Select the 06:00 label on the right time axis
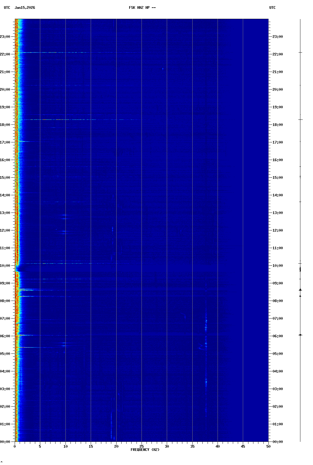Viewport: 313px width, 465px height. coord(277,336)
